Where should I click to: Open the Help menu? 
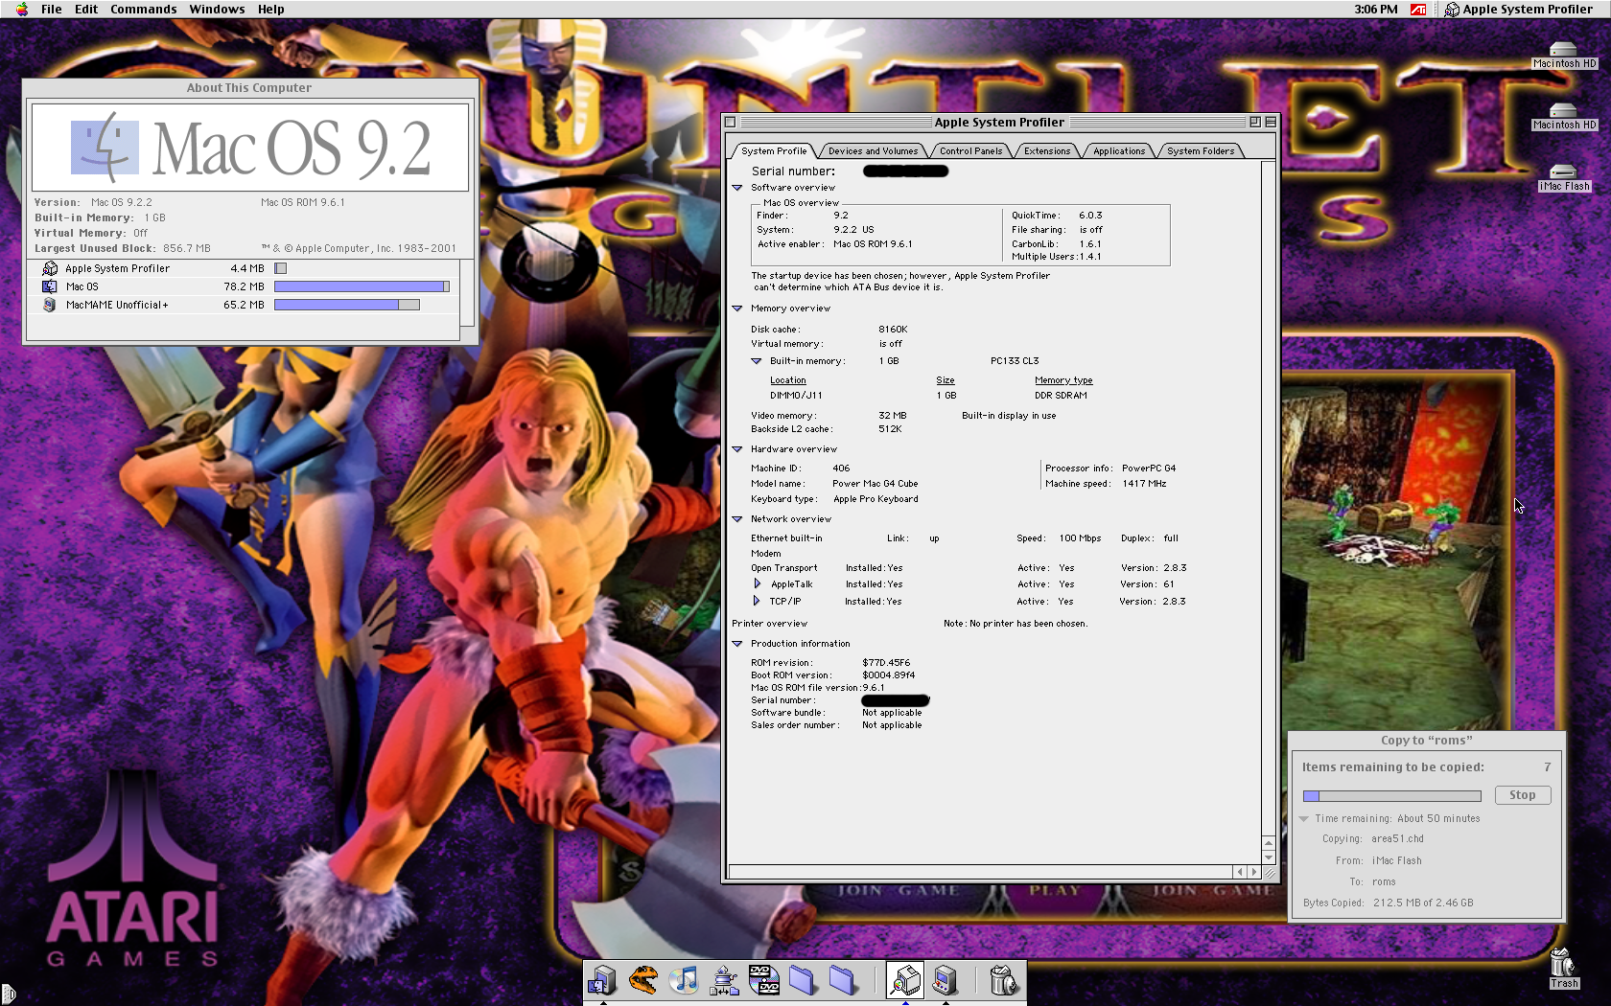[271, 9]
